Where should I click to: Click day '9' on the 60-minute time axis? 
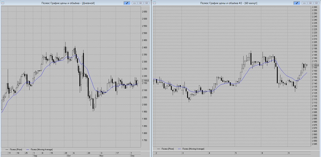pyautogui.click(x=289, y=153)
